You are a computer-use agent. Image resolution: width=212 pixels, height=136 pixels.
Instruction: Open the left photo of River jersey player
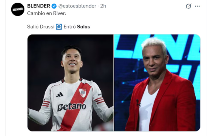(70, 83)
